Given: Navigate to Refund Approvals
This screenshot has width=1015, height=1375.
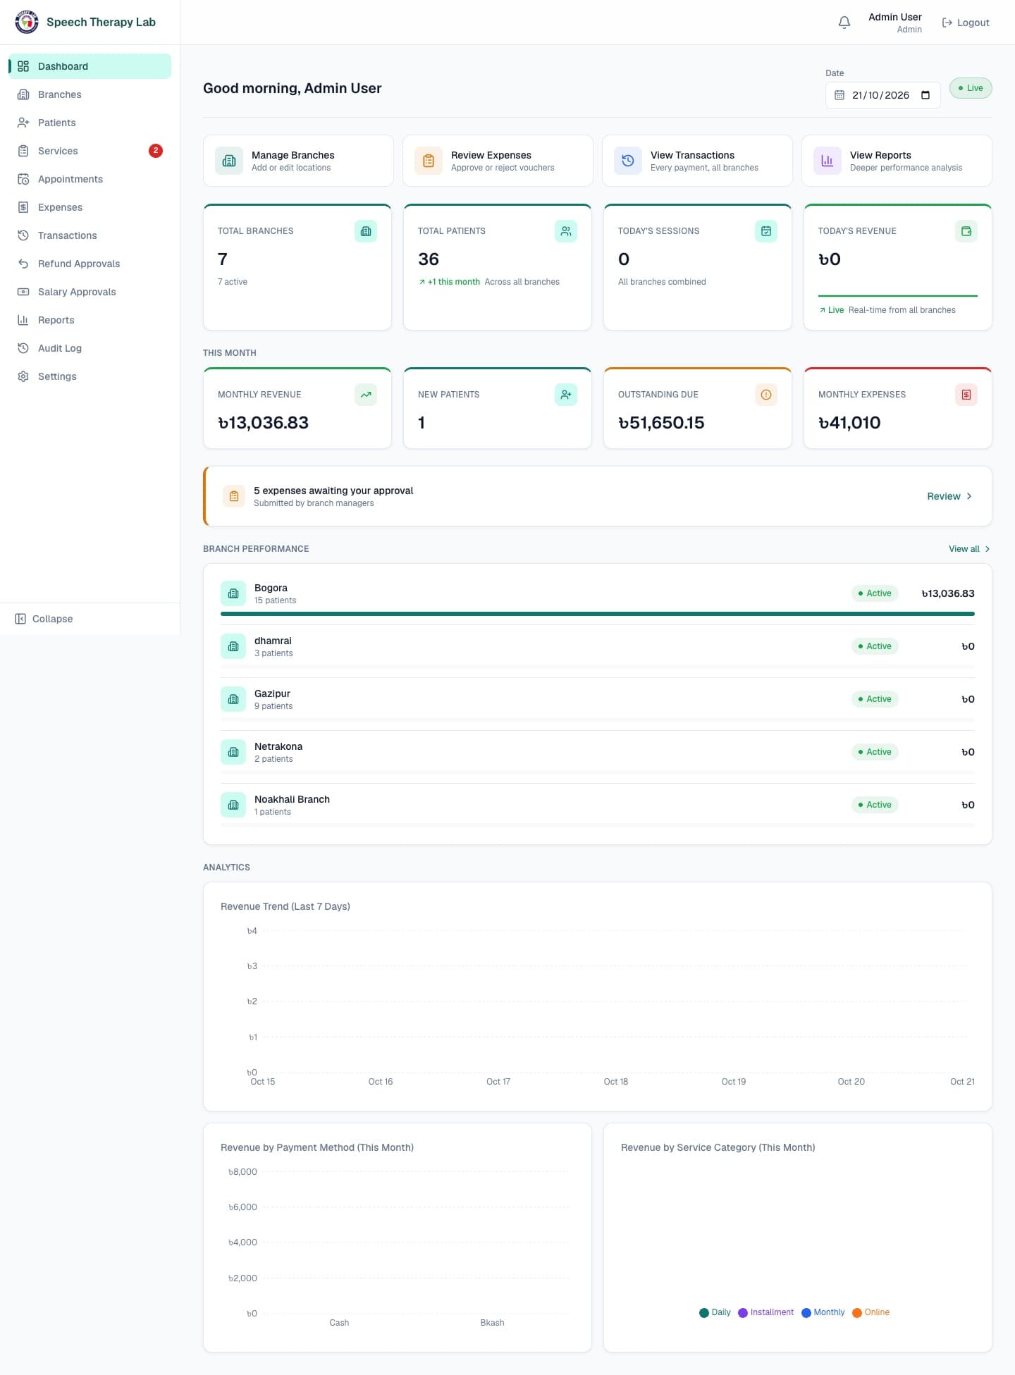Looking at the screenshot, I should pyautogui.click(x=90, y=264).
